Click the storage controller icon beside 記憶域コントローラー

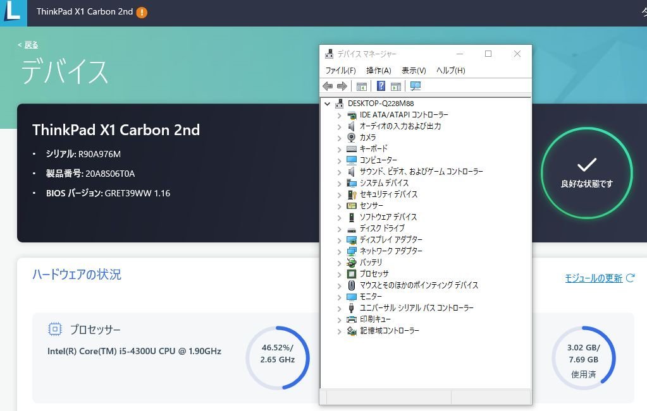(x=352, y=331)
